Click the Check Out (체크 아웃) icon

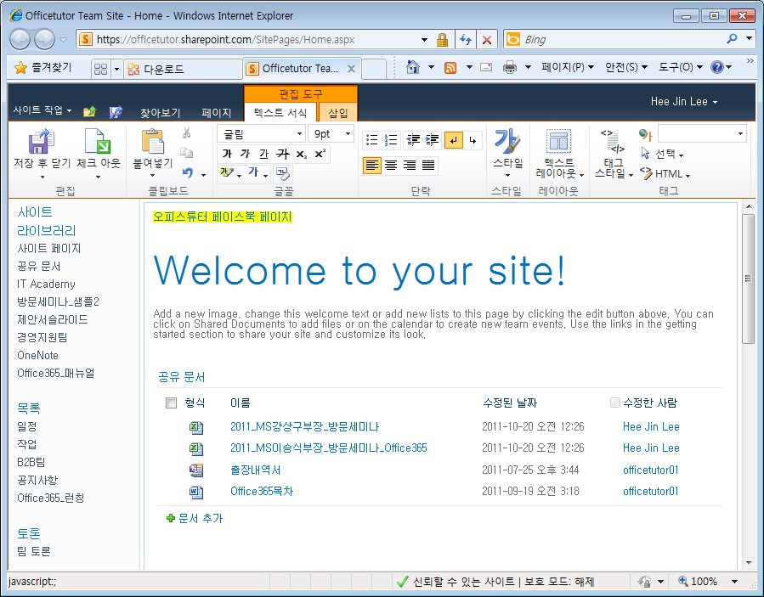click(98, 141)
